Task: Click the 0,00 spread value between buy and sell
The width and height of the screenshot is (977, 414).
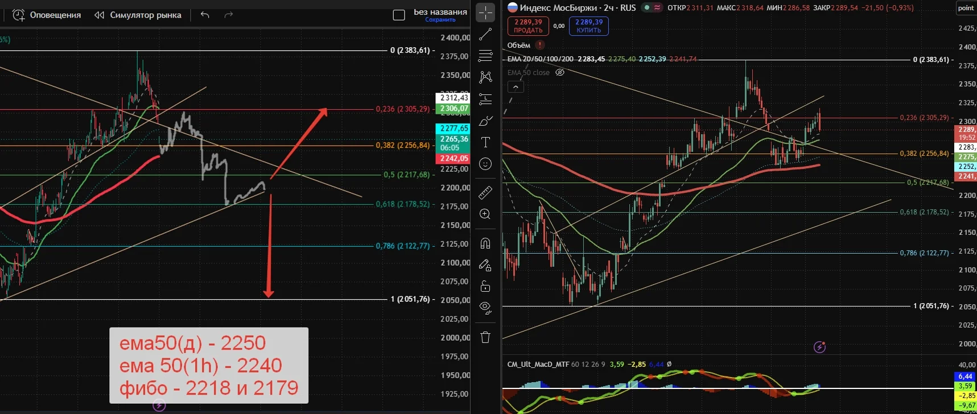Action: (559, 26)
